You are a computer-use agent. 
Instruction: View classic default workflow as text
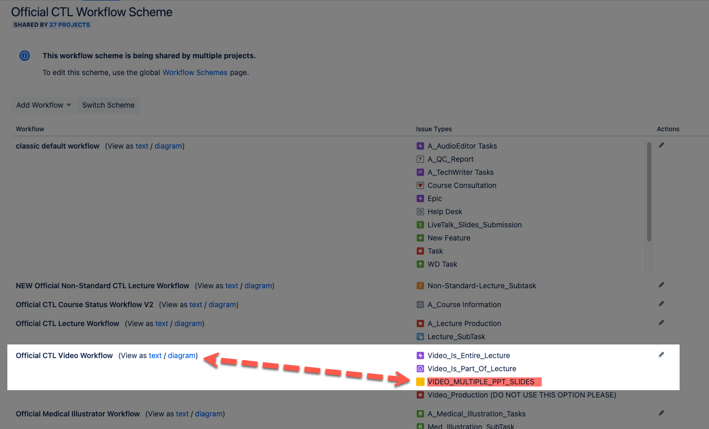coord(142,146)
